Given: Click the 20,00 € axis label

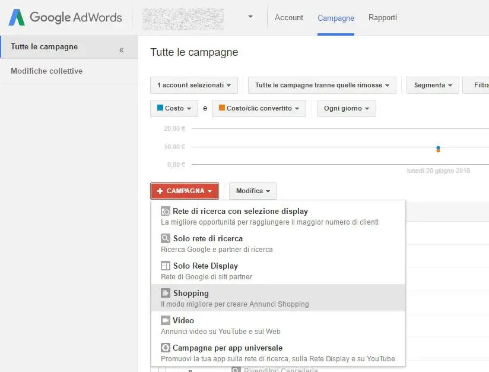Looking at the screenshot, I should (174, 128).
